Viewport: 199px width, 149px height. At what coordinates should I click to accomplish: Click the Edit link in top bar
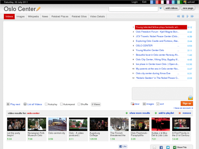click(x=144, y=2)
